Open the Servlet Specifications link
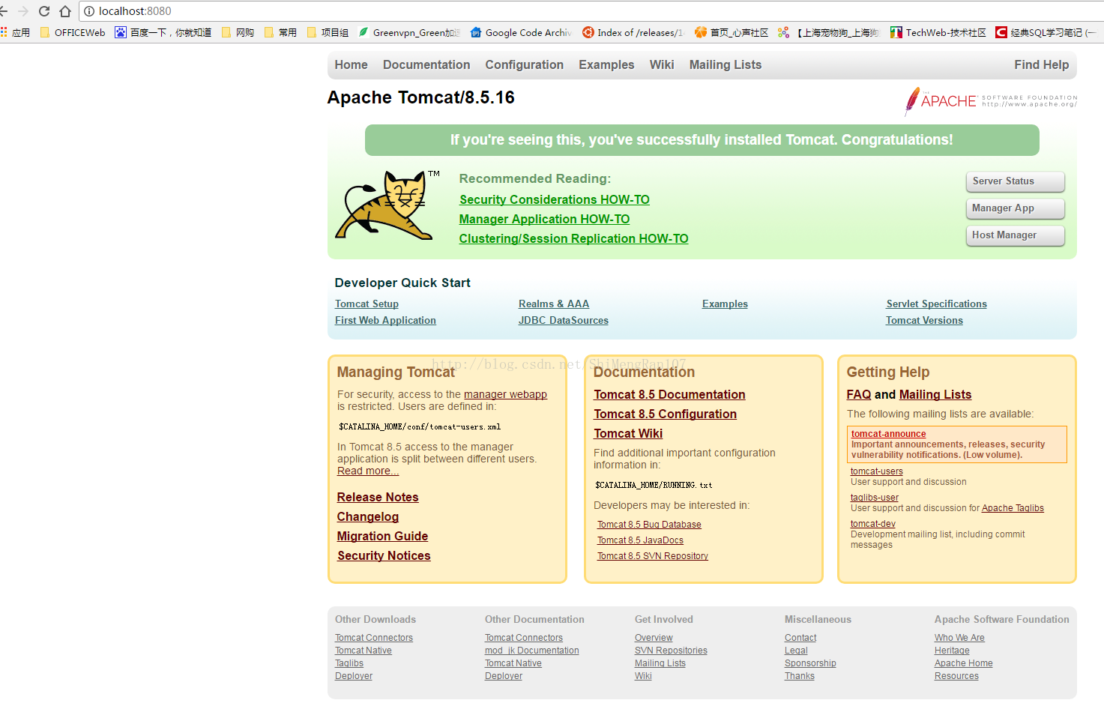This screenshot has height=712, width=1104. (x=936, y=304)
